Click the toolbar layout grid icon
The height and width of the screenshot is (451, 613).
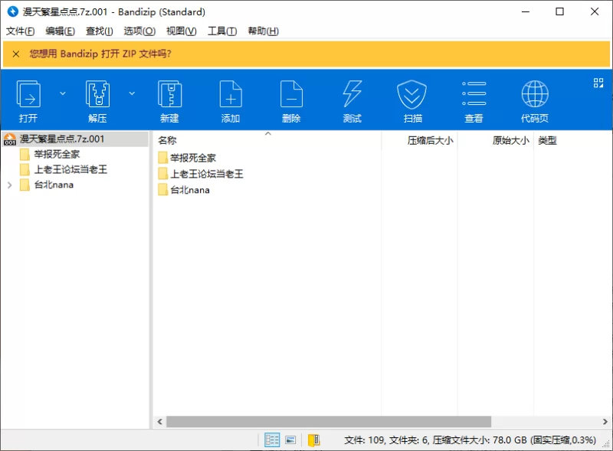[598, 83]
